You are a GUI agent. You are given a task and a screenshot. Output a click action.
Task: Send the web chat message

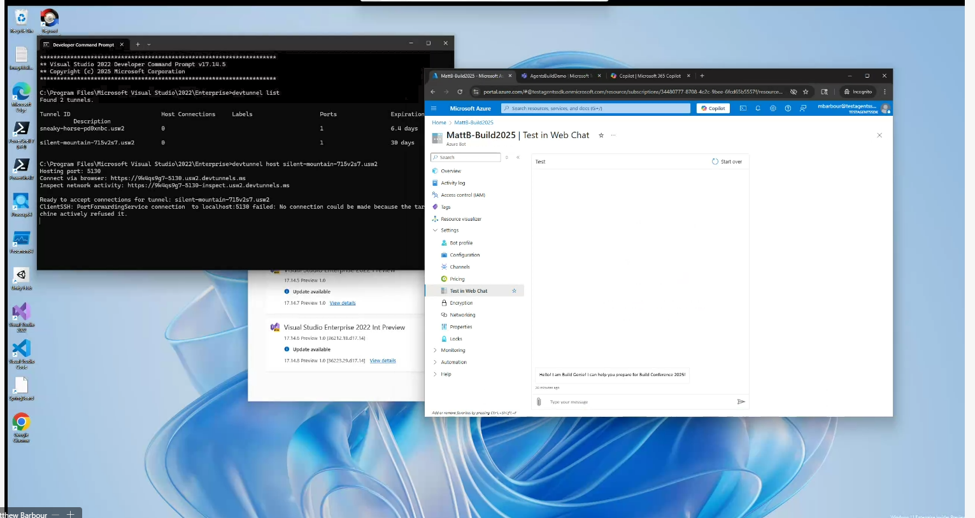741,402
